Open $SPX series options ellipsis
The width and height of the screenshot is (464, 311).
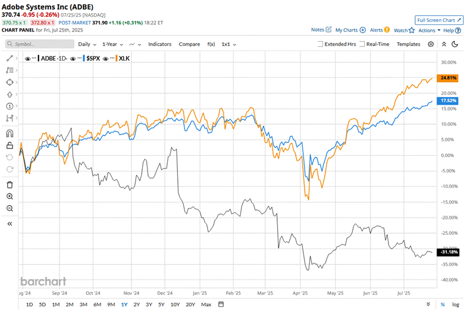pyautogui.click(x=79, y=58)
